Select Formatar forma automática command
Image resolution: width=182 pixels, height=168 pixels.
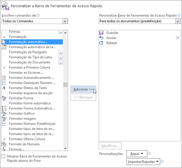click(x=32, y=103)
